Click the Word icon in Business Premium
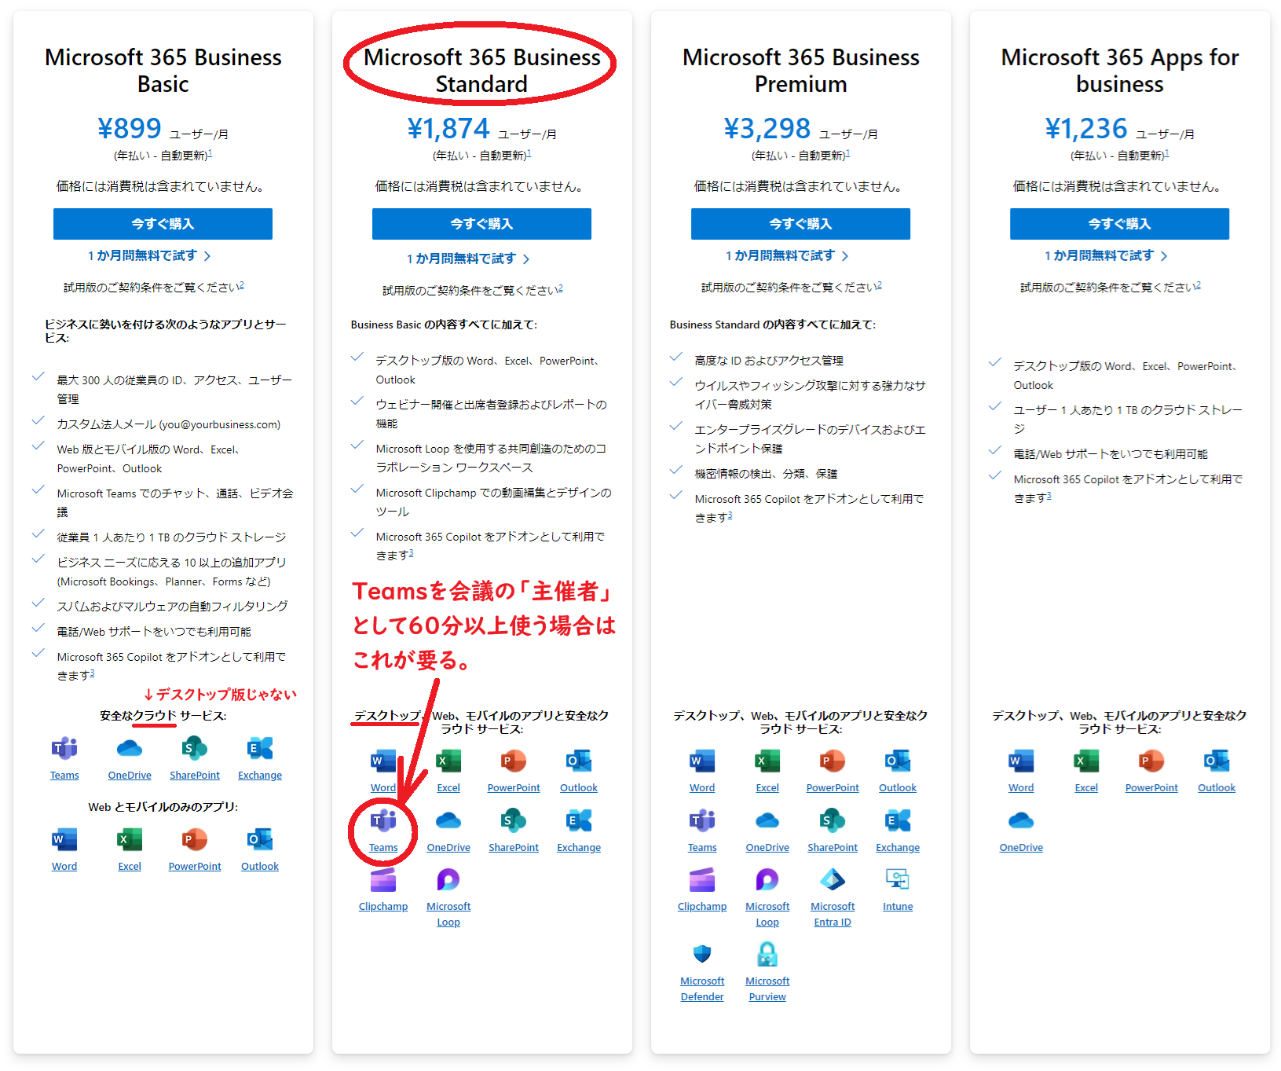The width and height of the screenshot is (1281, 1071). pos(702,761)
